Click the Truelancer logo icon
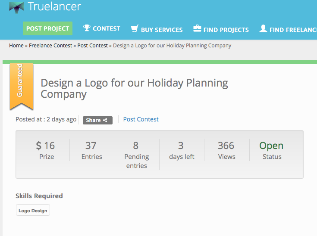This screenshot has width=317, height=236. point(16,7)
